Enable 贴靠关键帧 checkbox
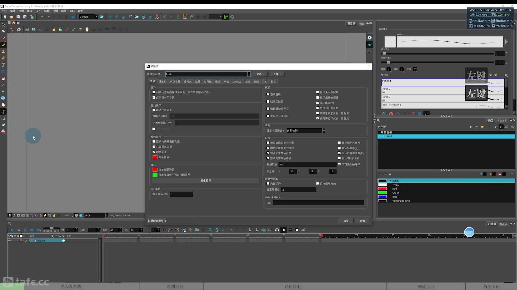The width and height of the screenshot is (517, 290). click(268, 102)
